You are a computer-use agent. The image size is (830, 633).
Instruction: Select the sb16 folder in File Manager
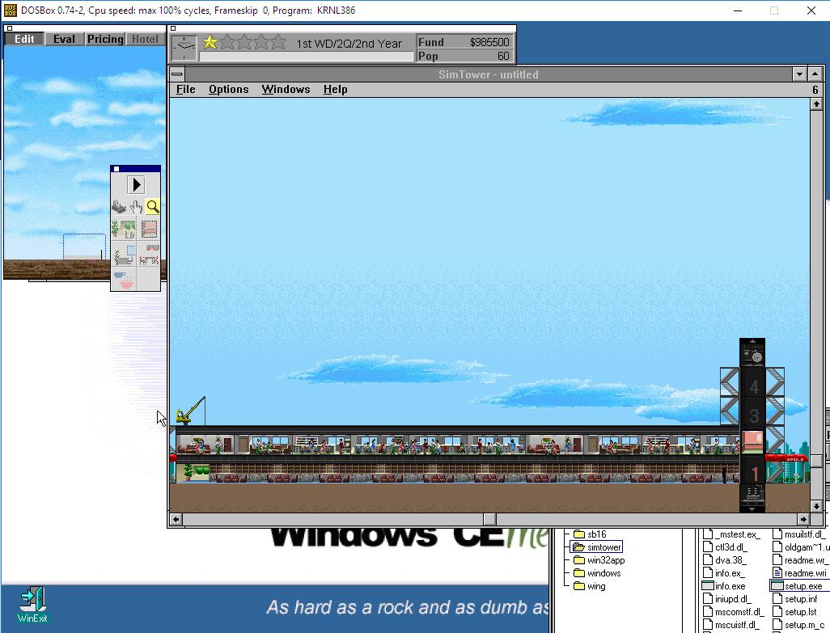tap(590, 534)
